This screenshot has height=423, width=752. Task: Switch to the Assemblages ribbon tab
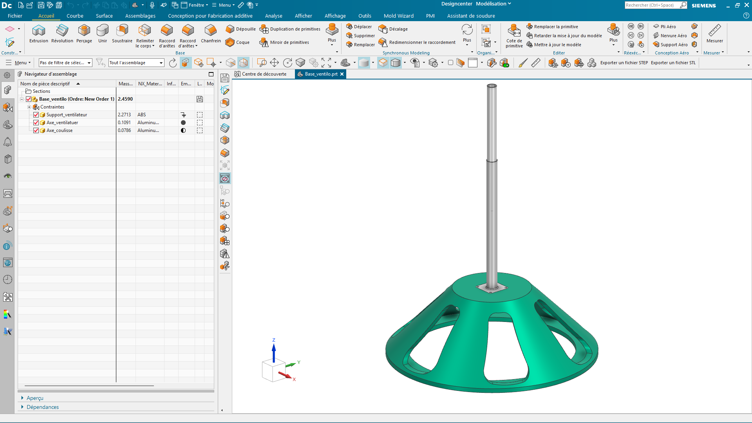tap(140, 16)
